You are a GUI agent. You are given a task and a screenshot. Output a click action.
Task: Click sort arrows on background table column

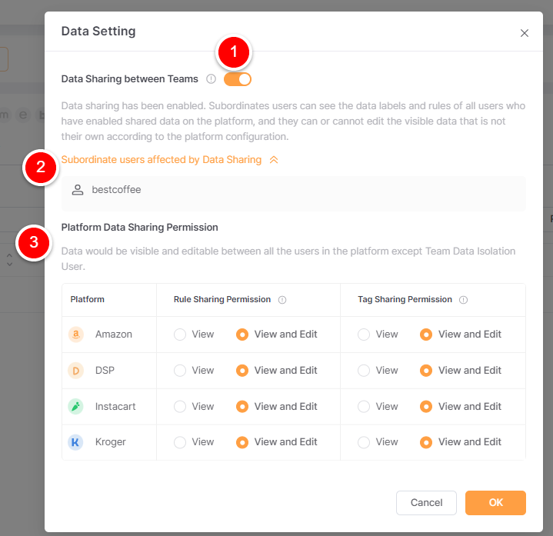pyautogui.click(x=9, y=259)
